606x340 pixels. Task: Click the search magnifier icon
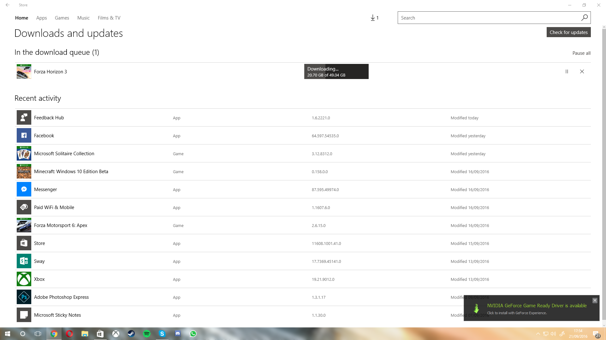point(585,18)
